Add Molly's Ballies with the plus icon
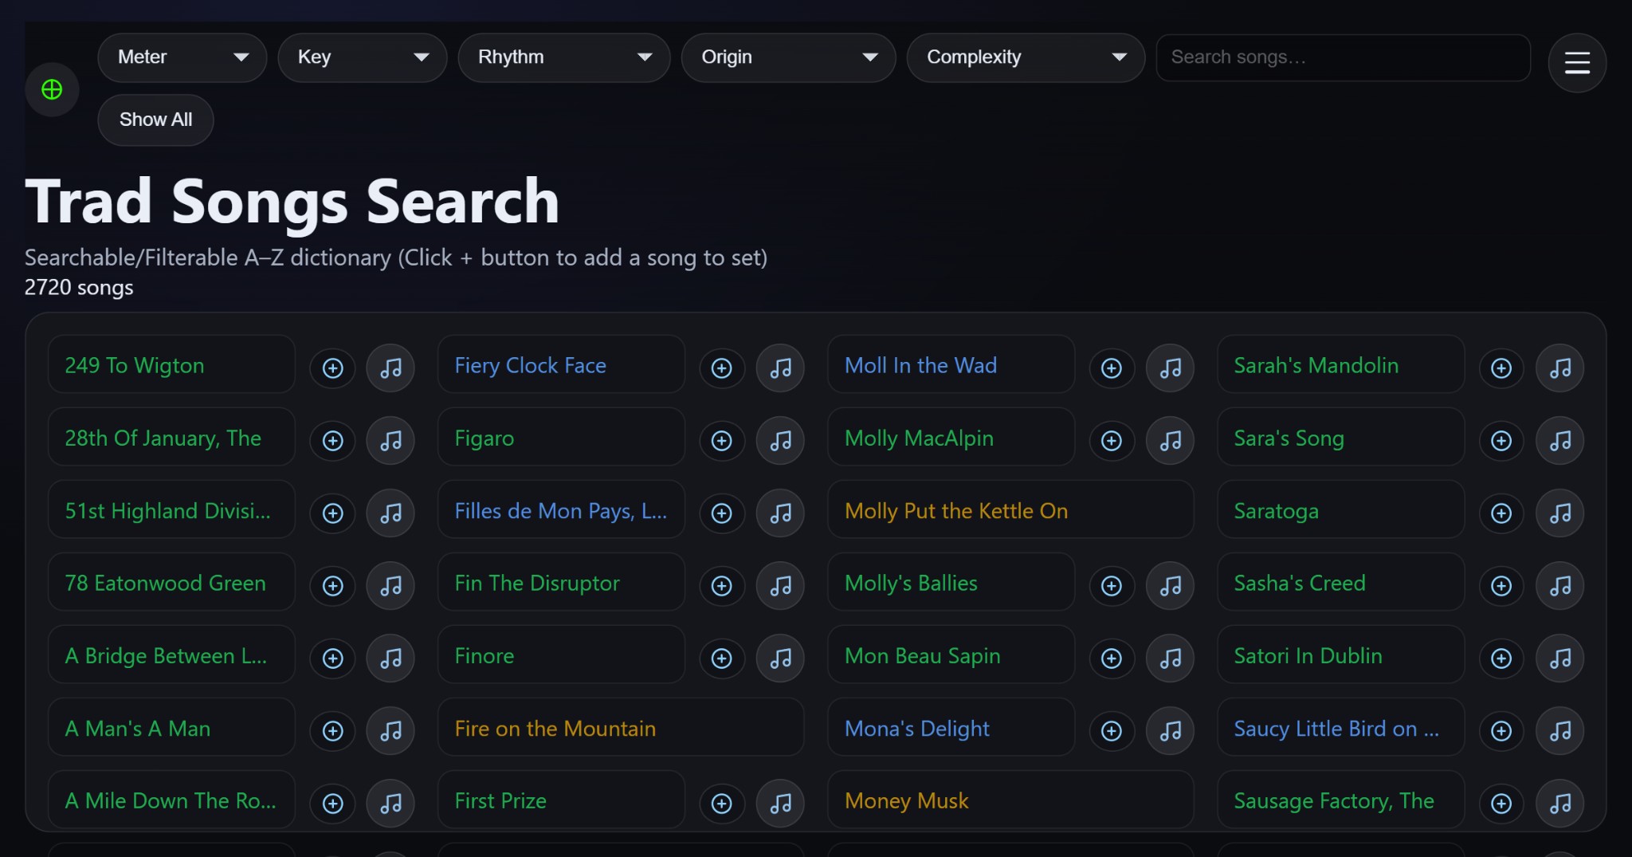1632x857 pixels. (x=1111, y=585)
